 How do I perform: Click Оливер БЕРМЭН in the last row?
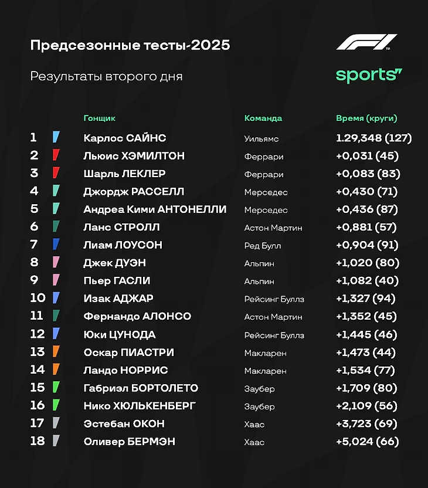tap(130, 442)
